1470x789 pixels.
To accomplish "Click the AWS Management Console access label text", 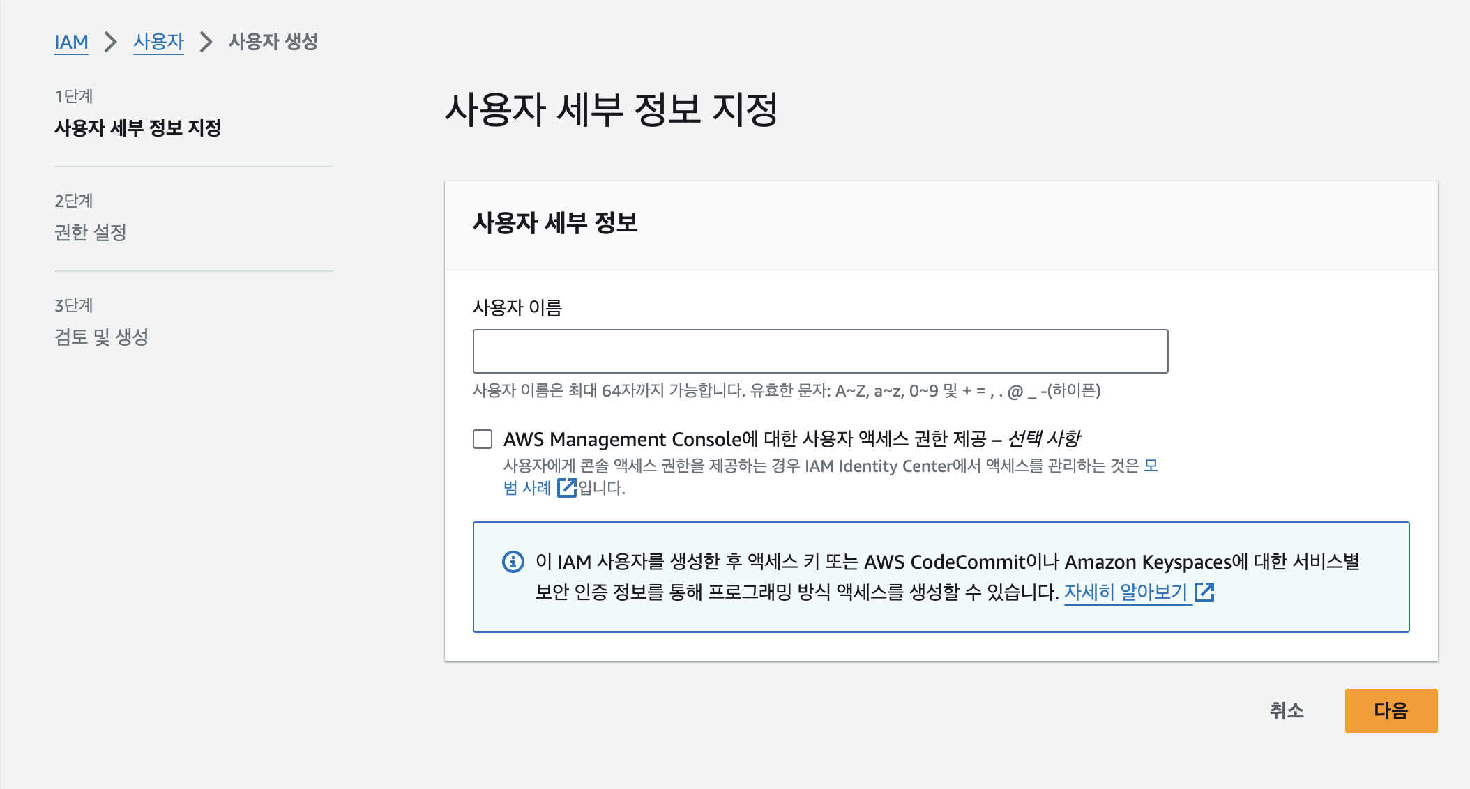I will [791, 439].
